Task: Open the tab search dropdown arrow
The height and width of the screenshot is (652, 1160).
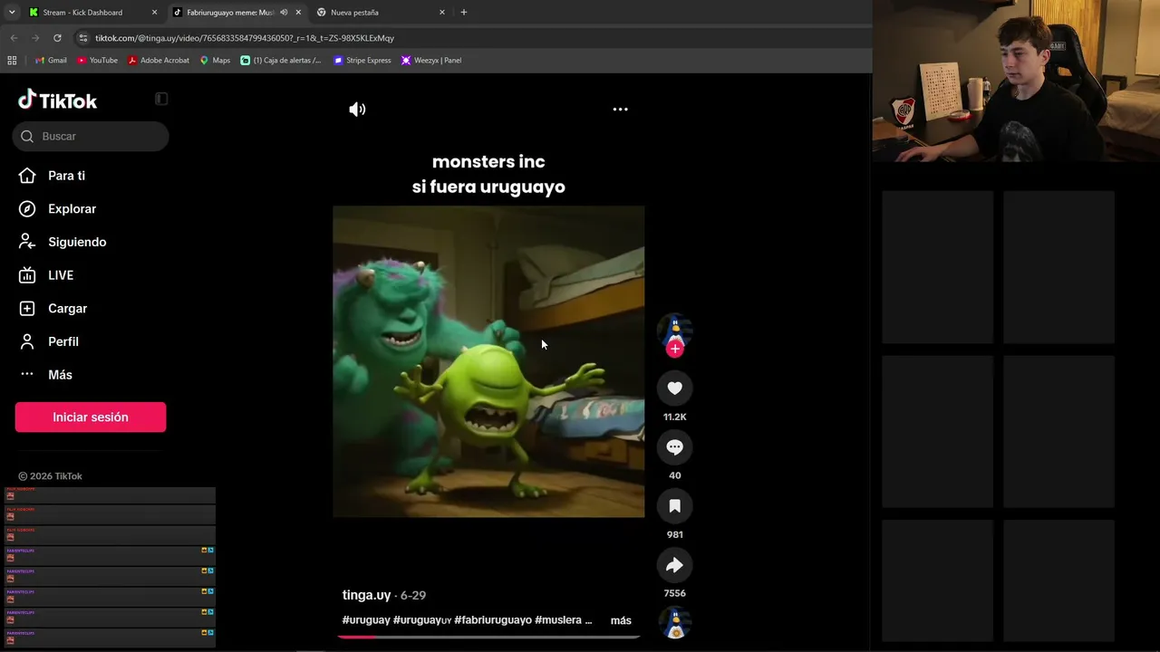Action: click(12, 13)
